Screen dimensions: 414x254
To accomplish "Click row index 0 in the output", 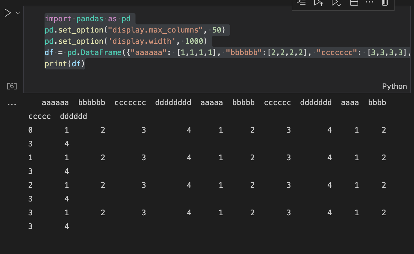I will pyautogui.click(x=30, y=130).
